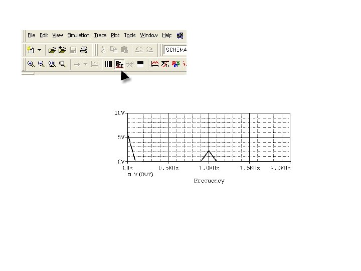Click the Redo arrow icon
The image size is (361, 271).
pyautogui.click(x=149, y=50)
